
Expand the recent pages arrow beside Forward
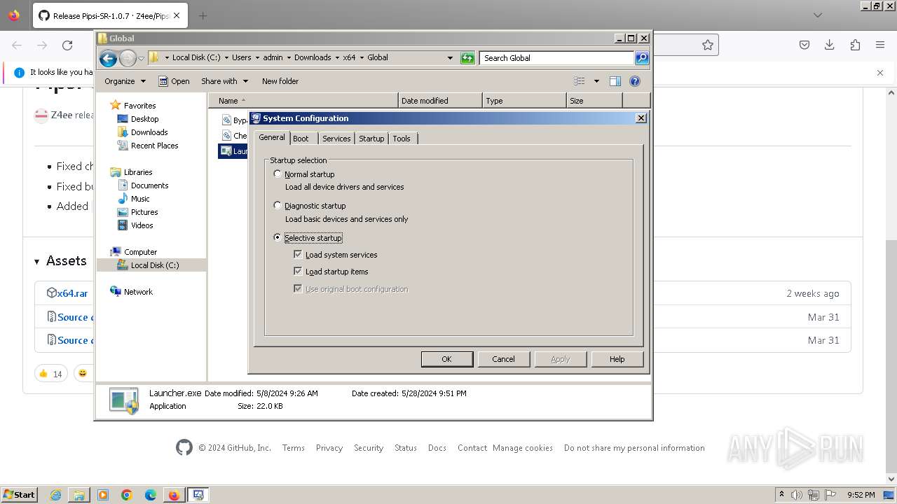[142, 58]
